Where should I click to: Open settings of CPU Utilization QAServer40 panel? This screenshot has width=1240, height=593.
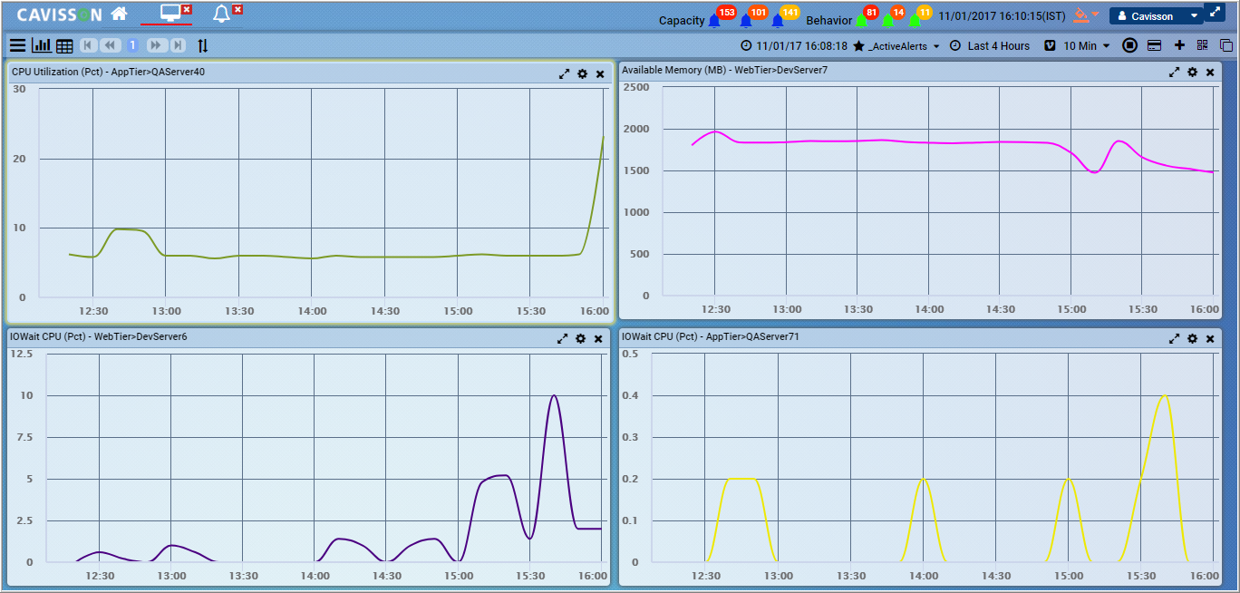pyautogui.click(x=582, y=73)
